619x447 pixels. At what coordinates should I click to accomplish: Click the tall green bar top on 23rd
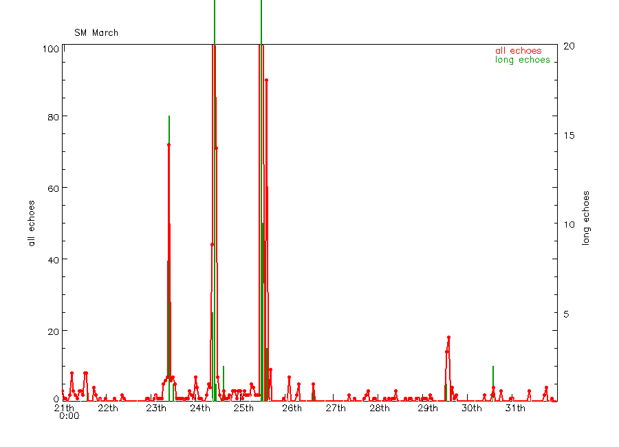(169, 117)
